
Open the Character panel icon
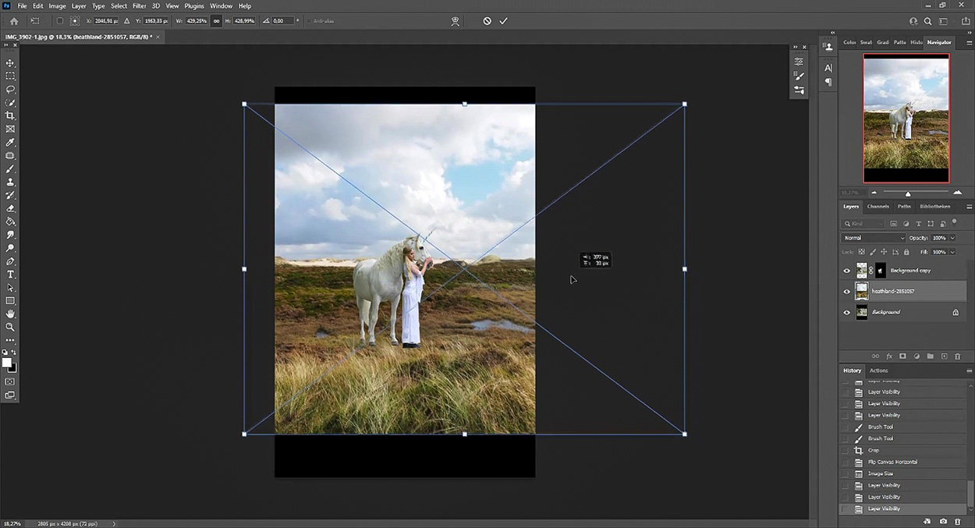[828, 68]
